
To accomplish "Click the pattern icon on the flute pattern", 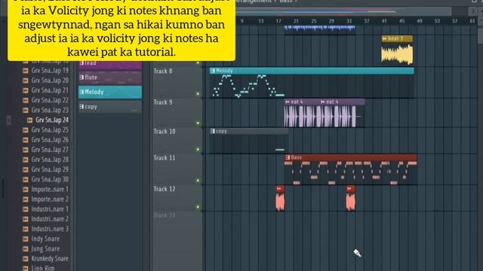I will 82,78.
